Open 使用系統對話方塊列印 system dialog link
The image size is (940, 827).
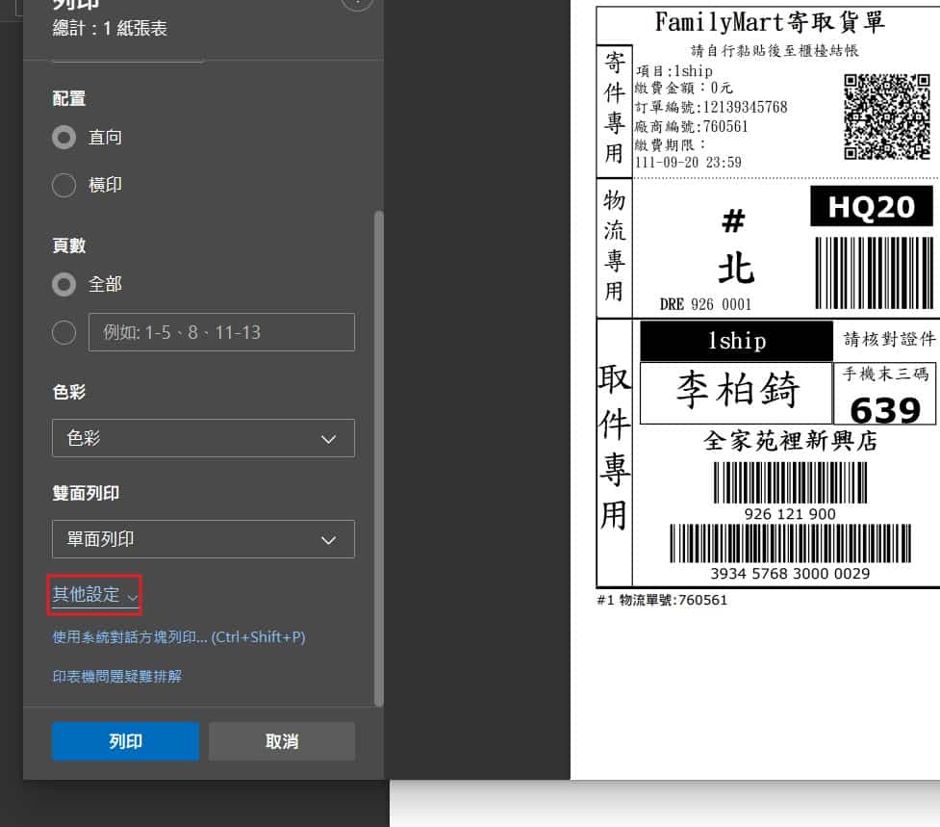coord(178,637)
